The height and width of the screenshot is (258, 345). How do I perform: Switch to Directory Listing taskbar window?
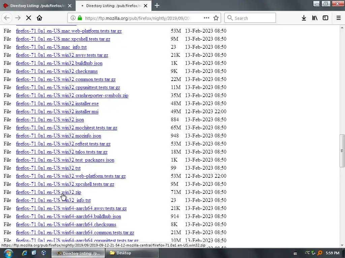click(x=78, y=253)
